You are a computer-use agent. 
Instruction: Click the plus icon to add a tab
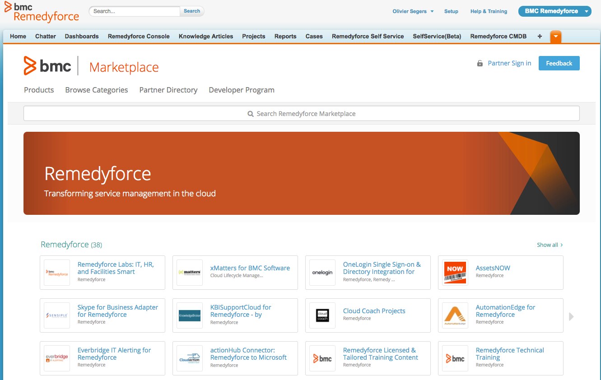click(540, 37)
